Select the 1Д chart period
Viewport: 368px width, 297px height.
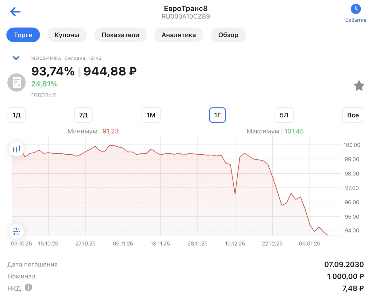pos(17,115)
